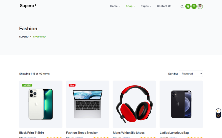222x138 pixels.
Task: Select the red headphones product image
Action: 134,104
